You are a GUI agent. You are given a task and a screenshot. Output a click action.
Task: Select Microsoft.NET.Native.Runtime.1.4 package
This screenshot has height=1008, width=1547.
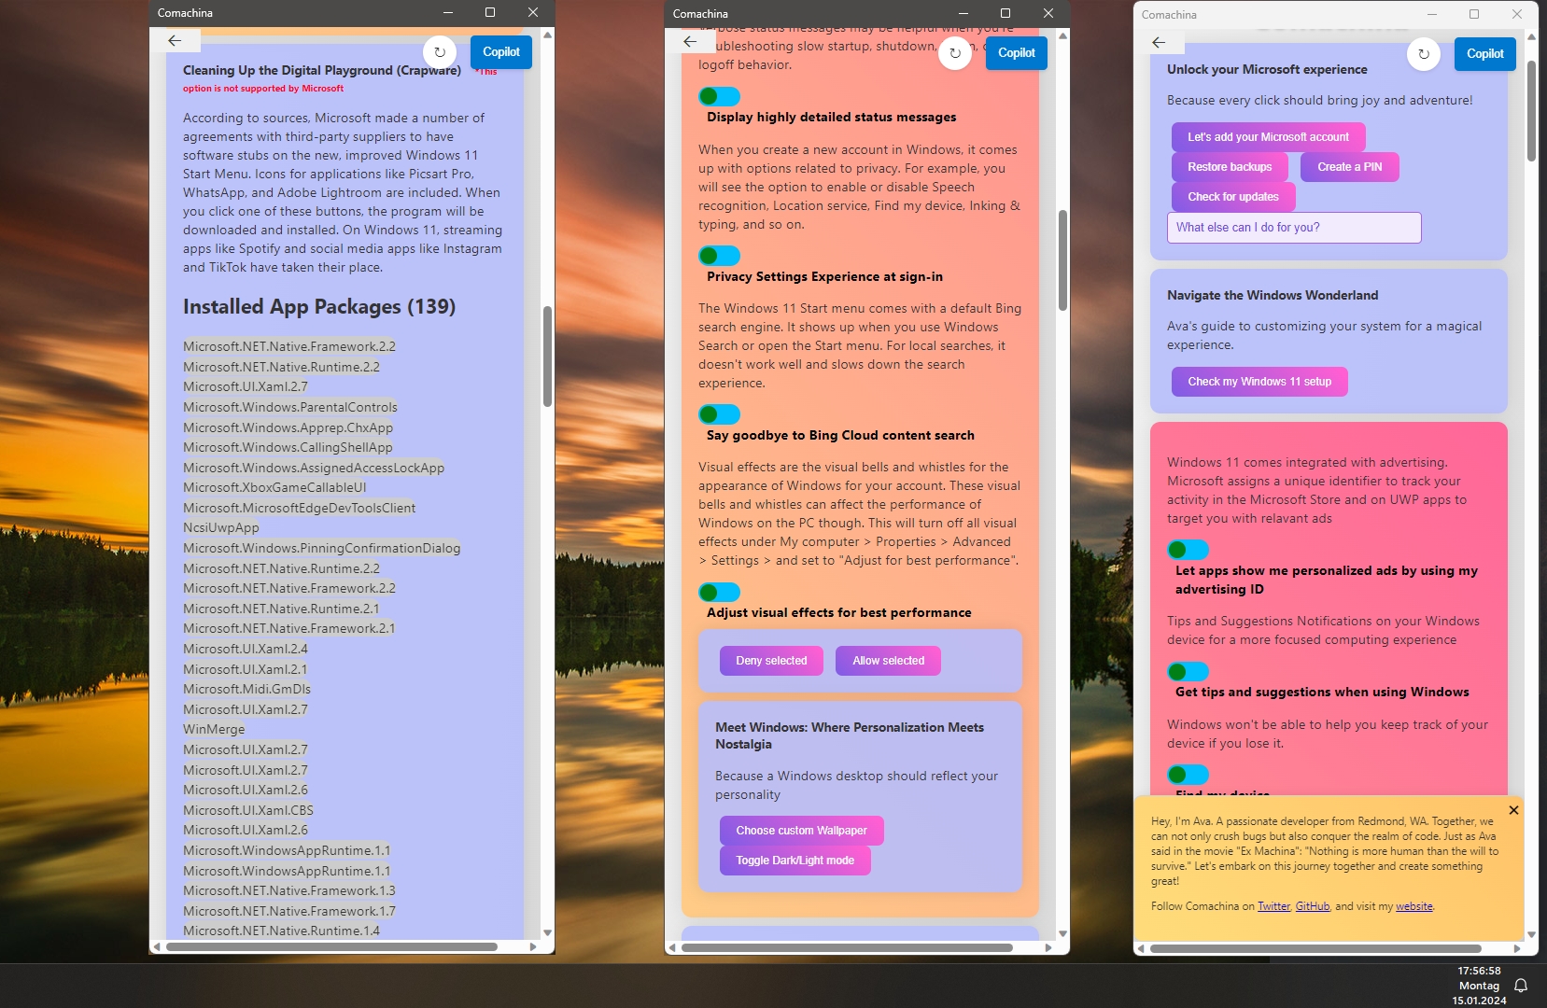point(281,931)
